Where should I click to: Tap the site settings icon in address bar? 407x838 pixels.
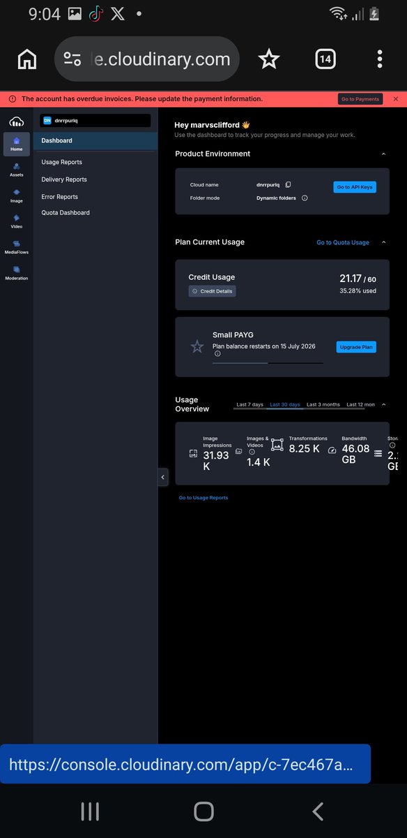[72, 59]
